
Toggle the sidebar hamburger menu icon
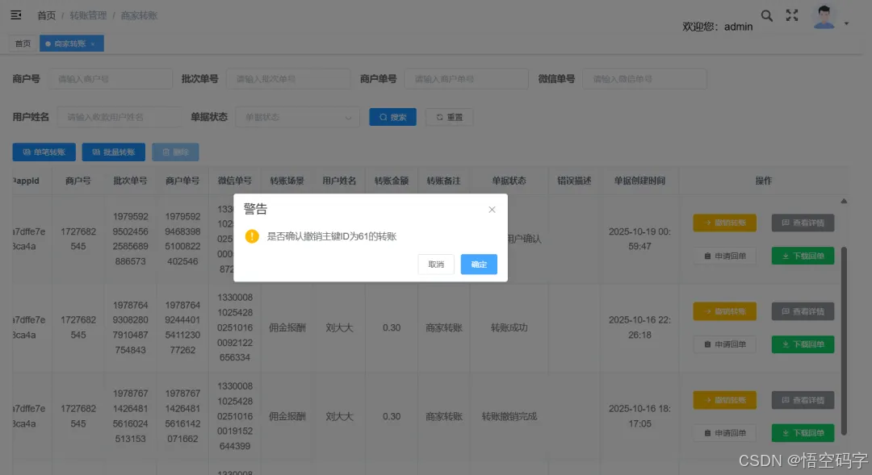click(x=16, y=15)
